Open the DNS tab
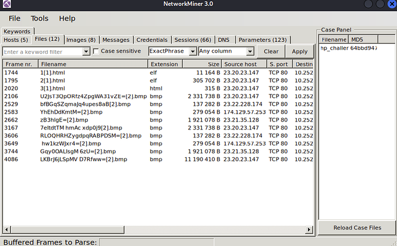This screenshot has height=246, width=397. tap(224, 40)
